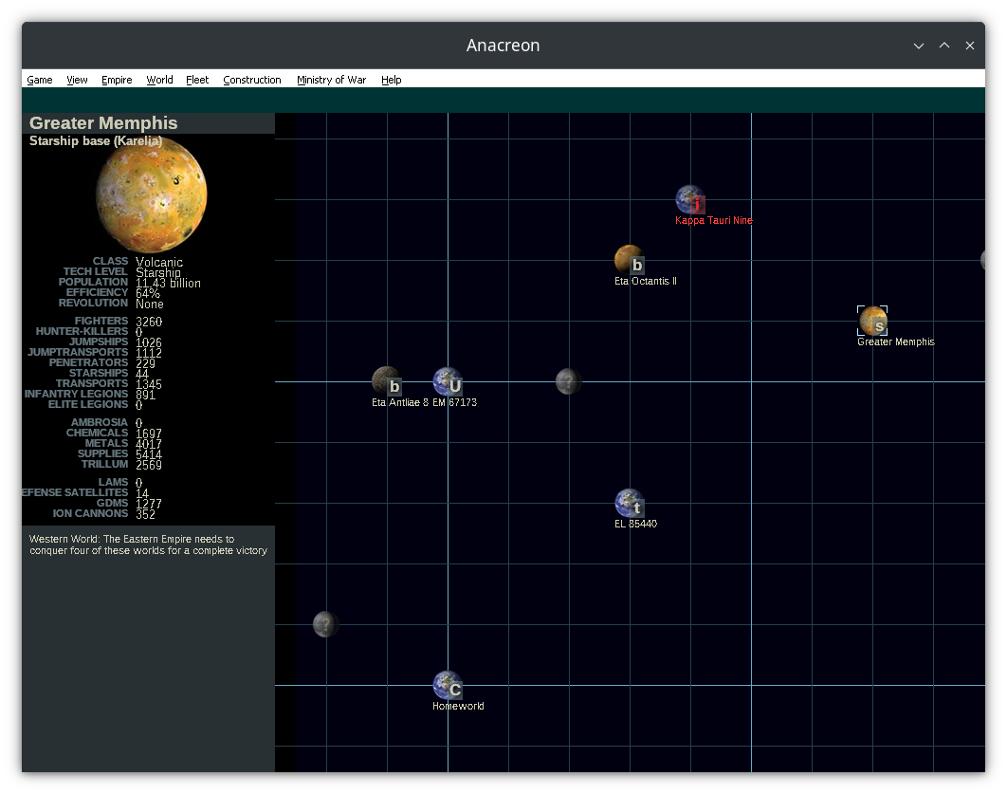Open the Ministry of War menu

(331, 80)
